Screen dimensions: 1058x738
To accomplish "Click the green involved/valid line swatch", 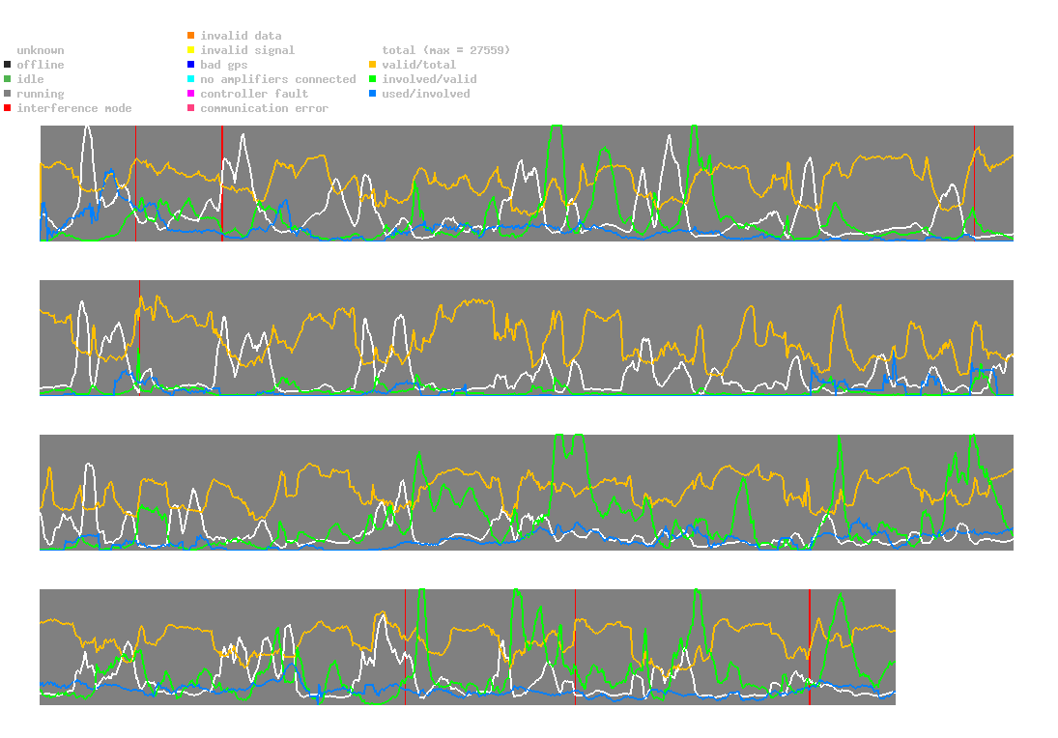I will tap(373, 79).
